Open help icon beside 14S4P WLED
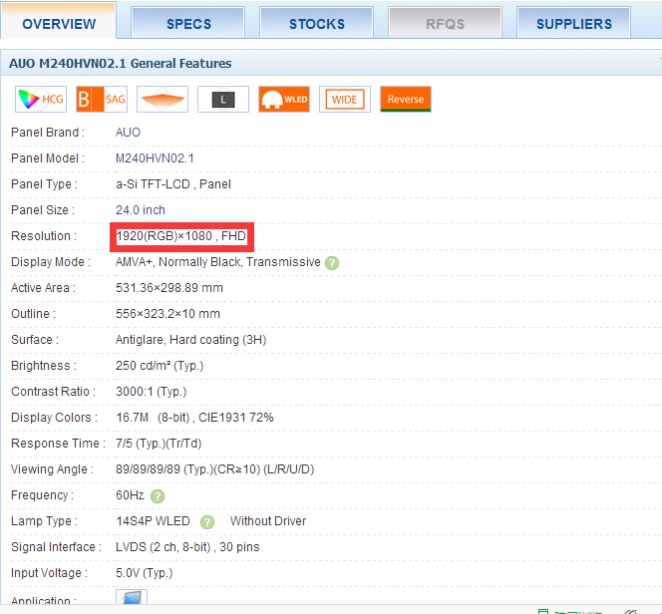Viewport: 662px width, 614px height. [207, 522]
